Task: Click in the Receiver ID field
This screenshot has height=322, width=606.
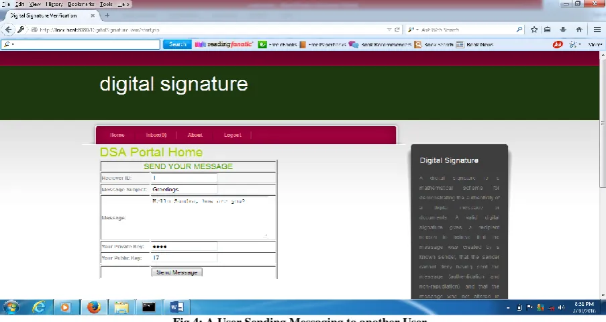Action: tap(184, 178)
